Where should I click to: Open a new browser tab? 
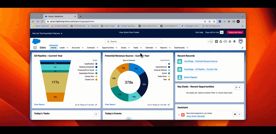pyautogui.click(x=80, y=17)
